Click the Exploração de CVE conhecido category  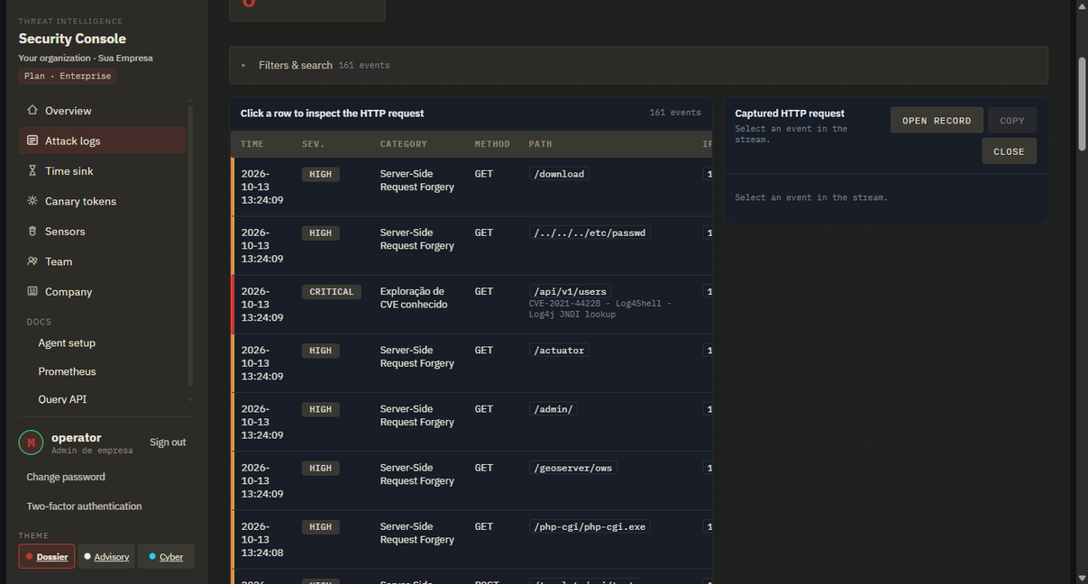[x=414, y=298]
